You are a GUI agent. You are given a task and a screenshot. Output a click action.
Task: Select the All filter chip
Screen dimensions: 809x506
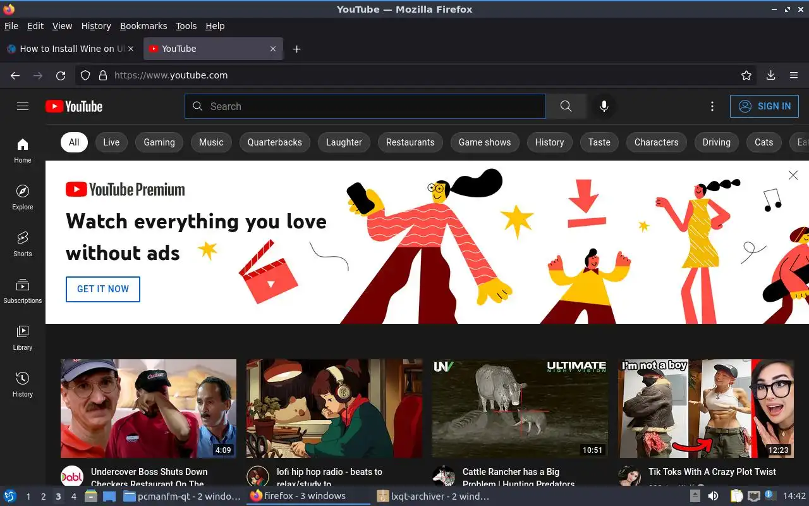(x=74, y=142)
